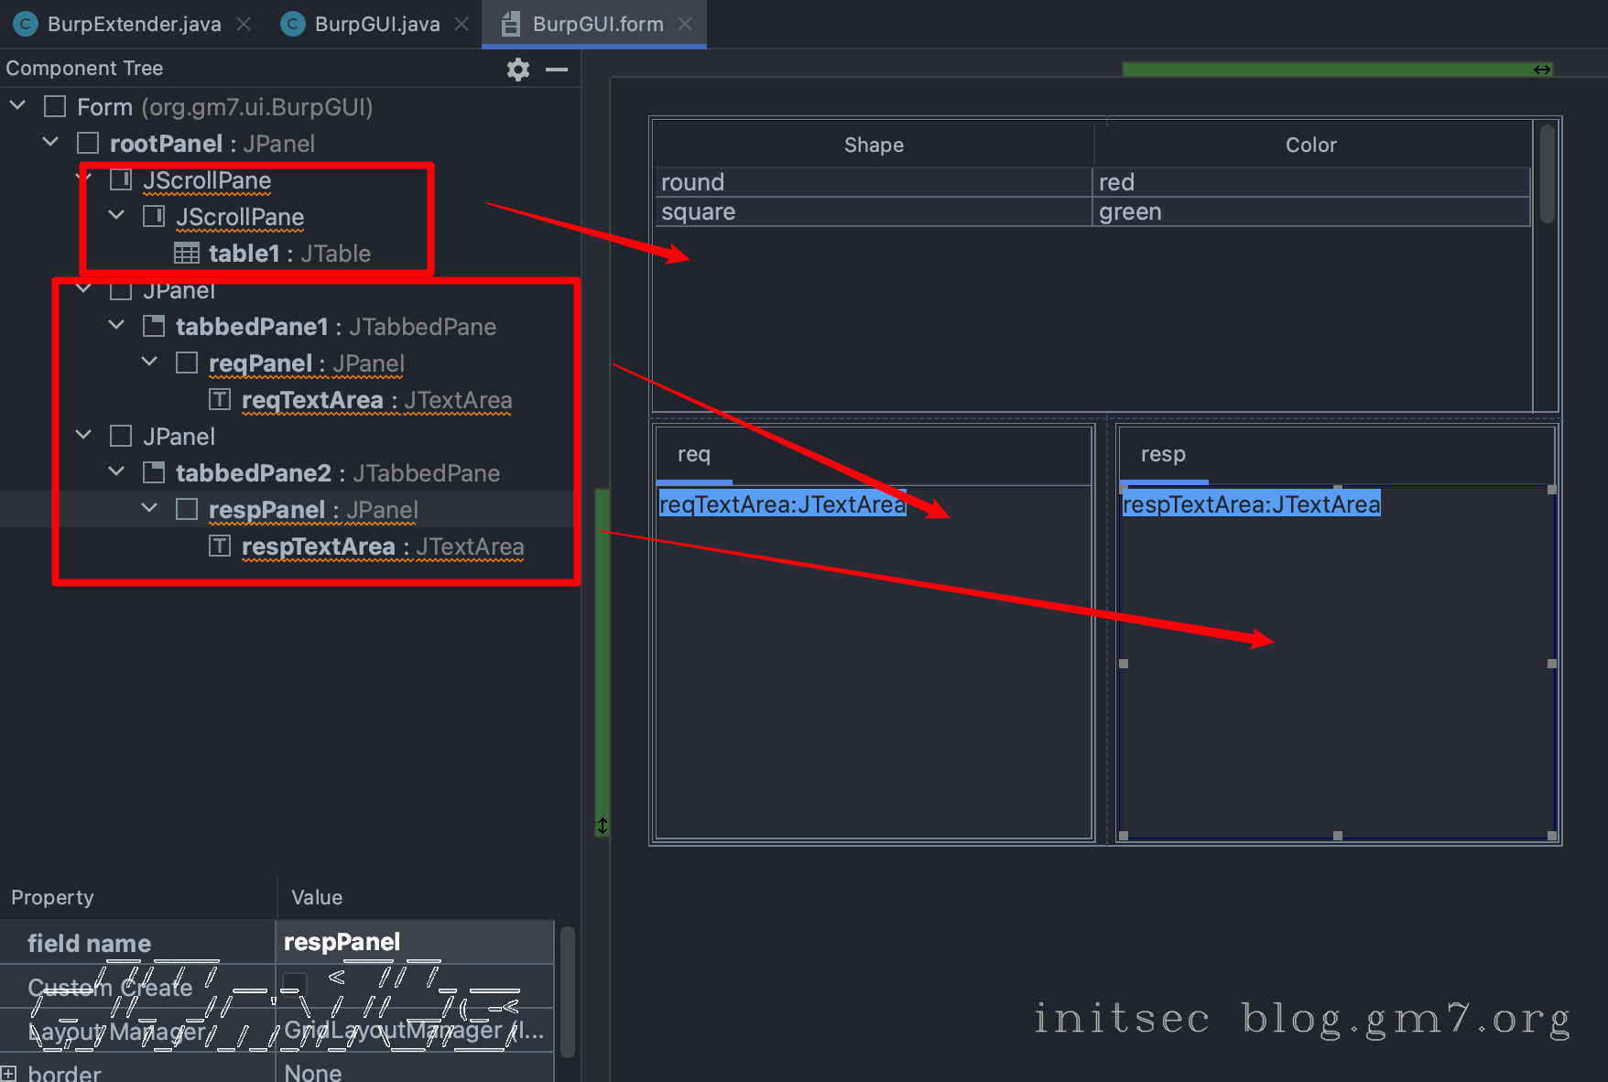
Task: Select the req tab in designer
Action: 694,455
